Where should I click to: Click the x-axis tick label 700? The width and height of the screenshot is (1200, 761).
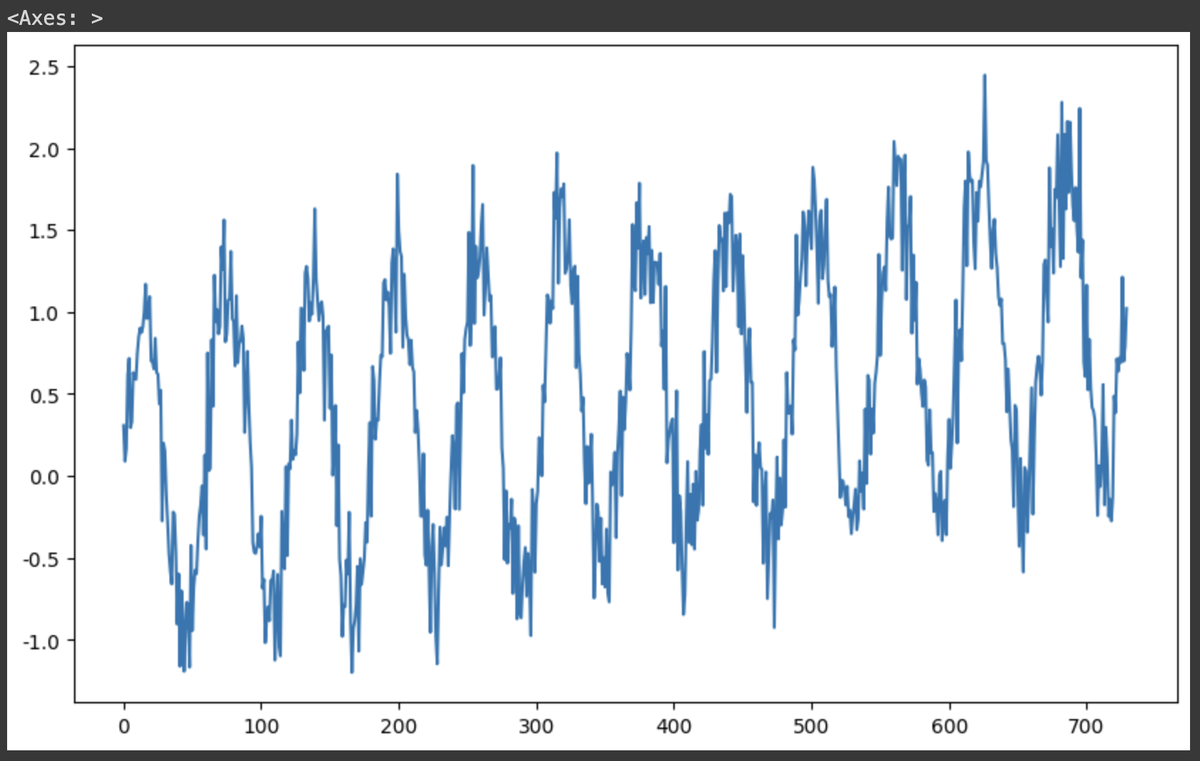point(1086,726)
